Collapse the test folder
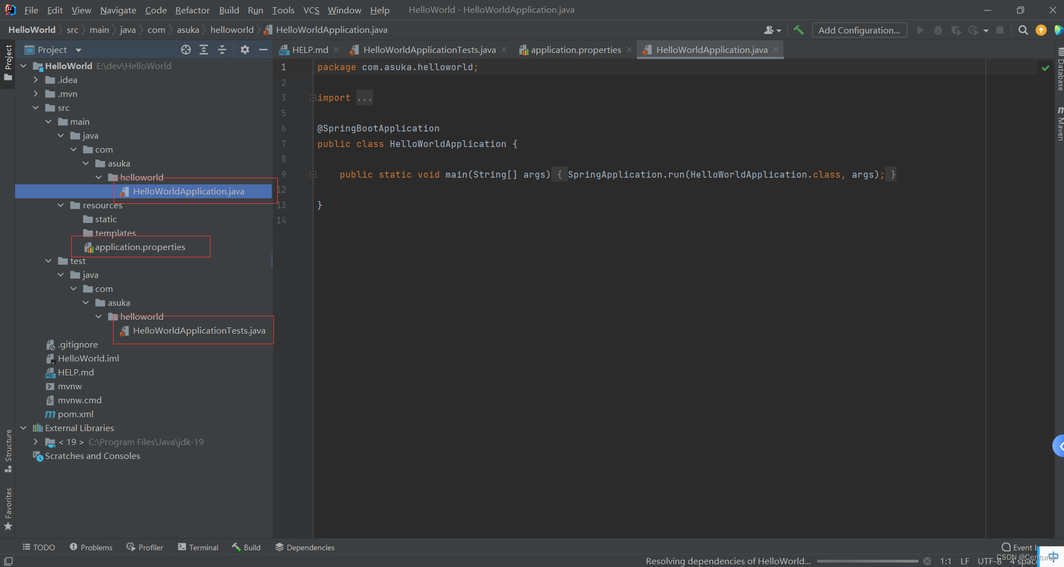Screen dimensions: 1064x567 (48, 261)
